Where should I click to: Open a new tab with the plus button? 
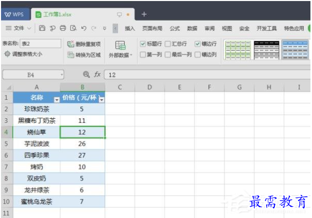click(x=144, y=14)
